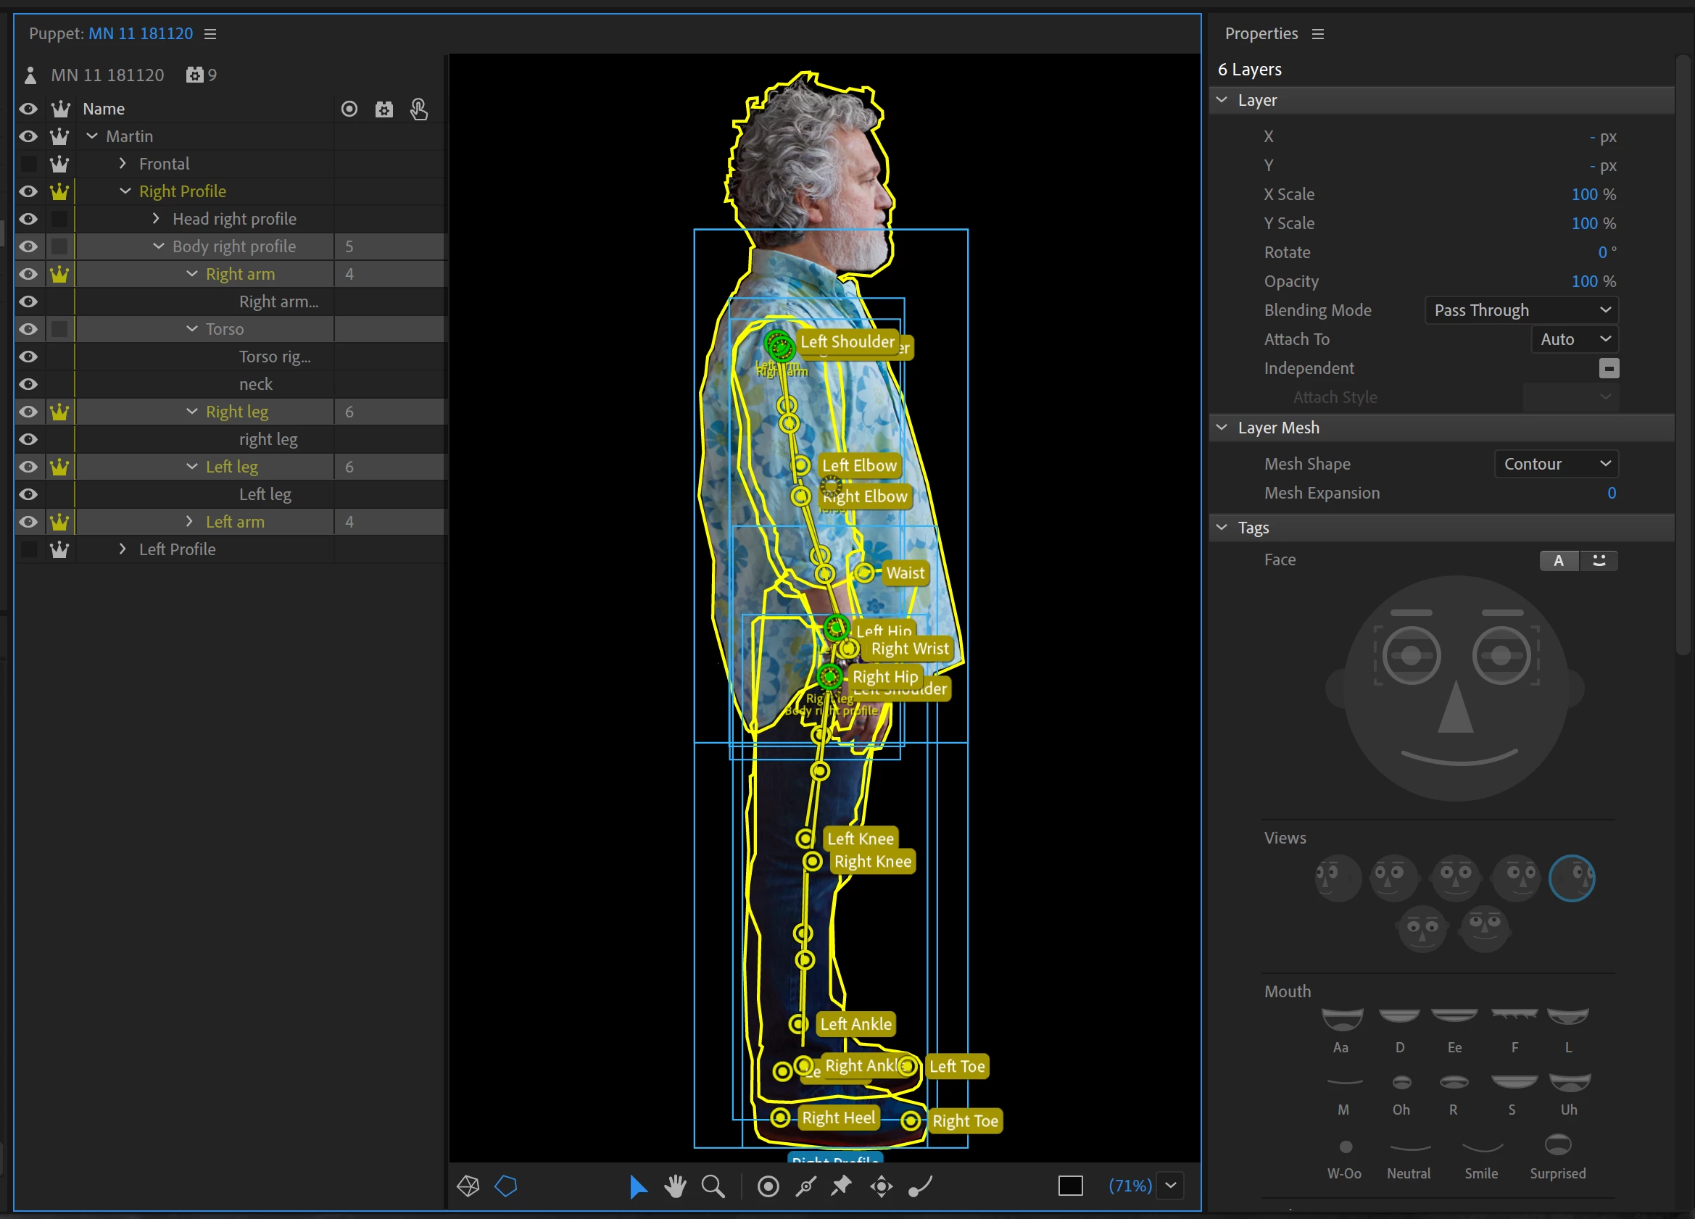Select the Stick tool

(x=805, y=1186)
